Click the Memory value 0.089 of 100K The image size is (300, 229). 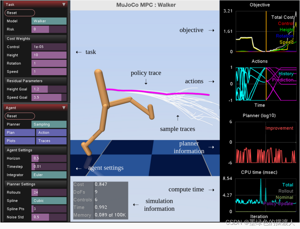pyautogui.click(x=110, y=215)
